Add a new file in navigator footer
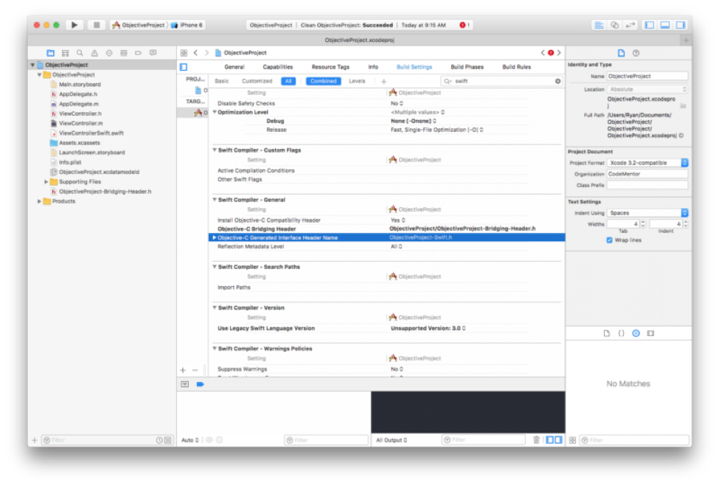 pos(35,440)
